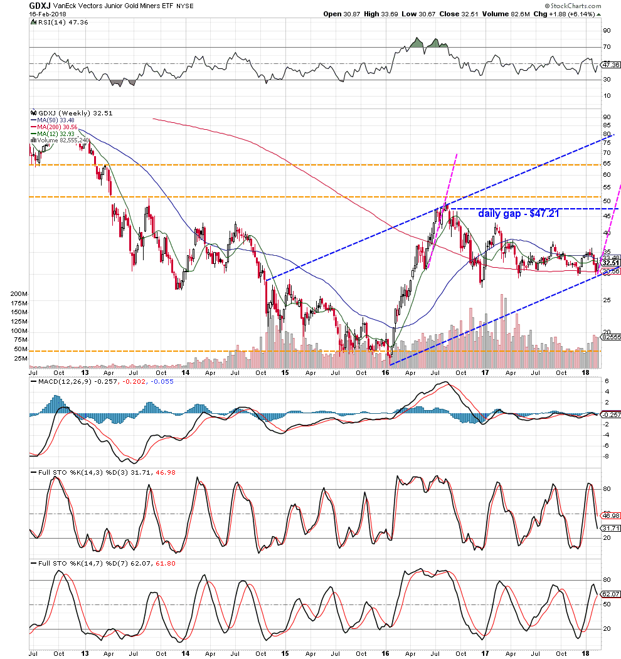Viewport: 621px width, 659px height.
Task: Click the 32.51 current price tag
Action: point(610,263)
